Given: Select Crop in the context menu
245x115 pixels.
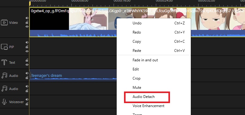Looking at the screenshot, I should click(154, 78).
